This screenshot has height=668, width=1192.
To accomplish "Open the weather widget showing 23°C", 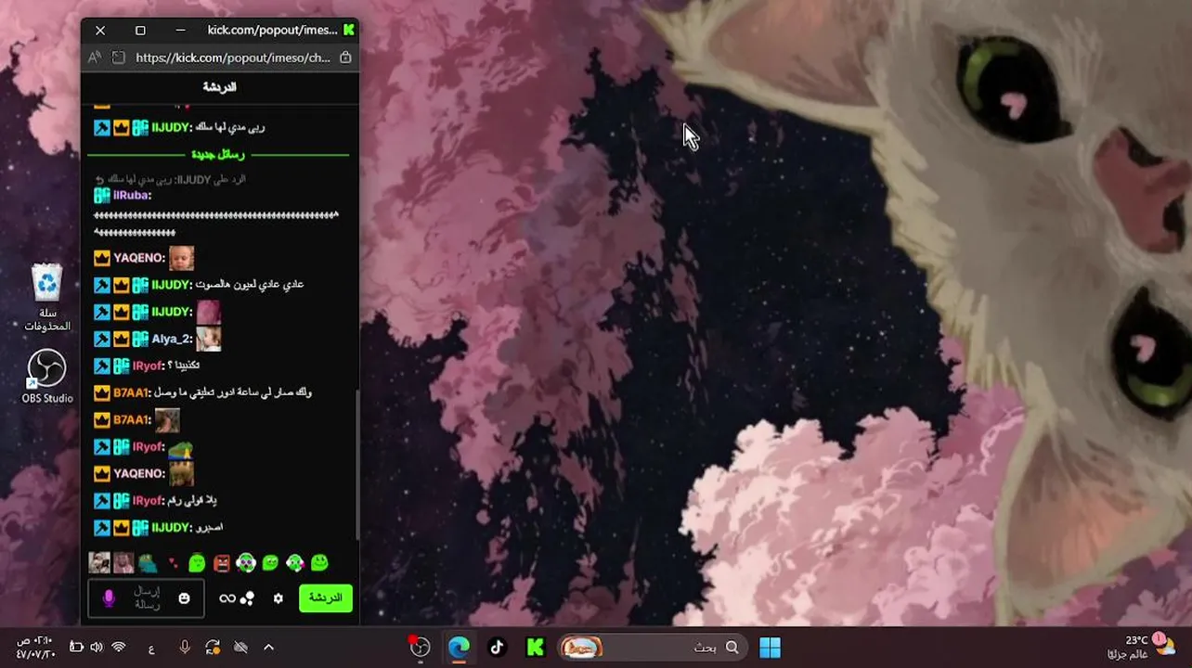I will coord(1140,647).
